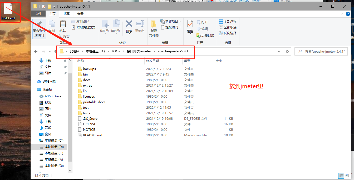This screenshot has height=180, width=354.
Task: Switch to the Share (共享) tab
Action: (66, 14)
